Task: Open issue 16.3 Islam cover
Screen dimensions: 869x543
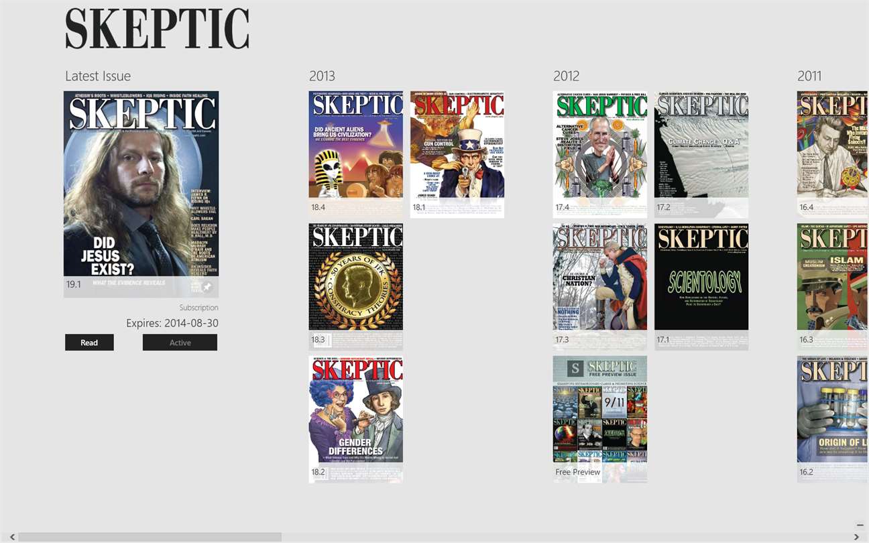Action: click(x=833, y=286)
